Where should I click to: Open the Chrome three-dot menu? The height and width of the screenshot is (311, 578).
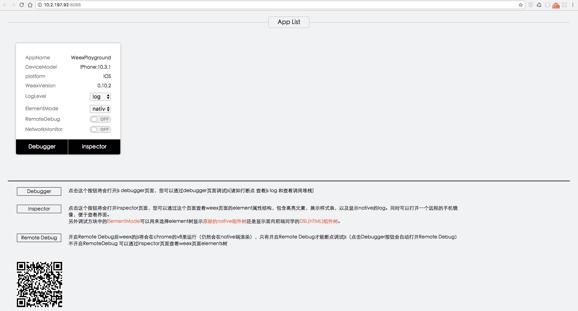[573, 5]
